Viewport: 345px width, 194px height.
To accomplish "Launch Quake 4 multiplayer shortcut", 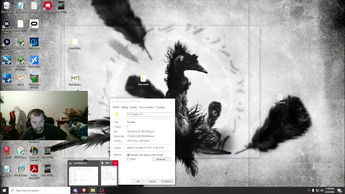I will [x=20, y=63].
